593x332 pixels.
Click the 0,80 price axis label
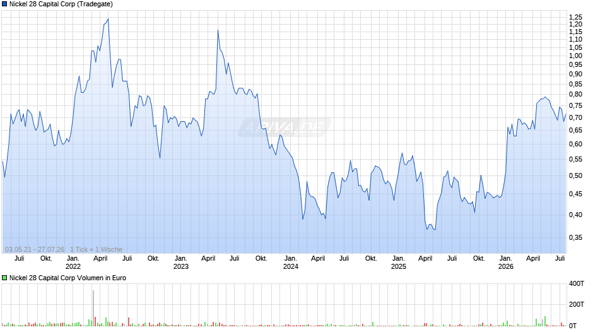(575, 94)
